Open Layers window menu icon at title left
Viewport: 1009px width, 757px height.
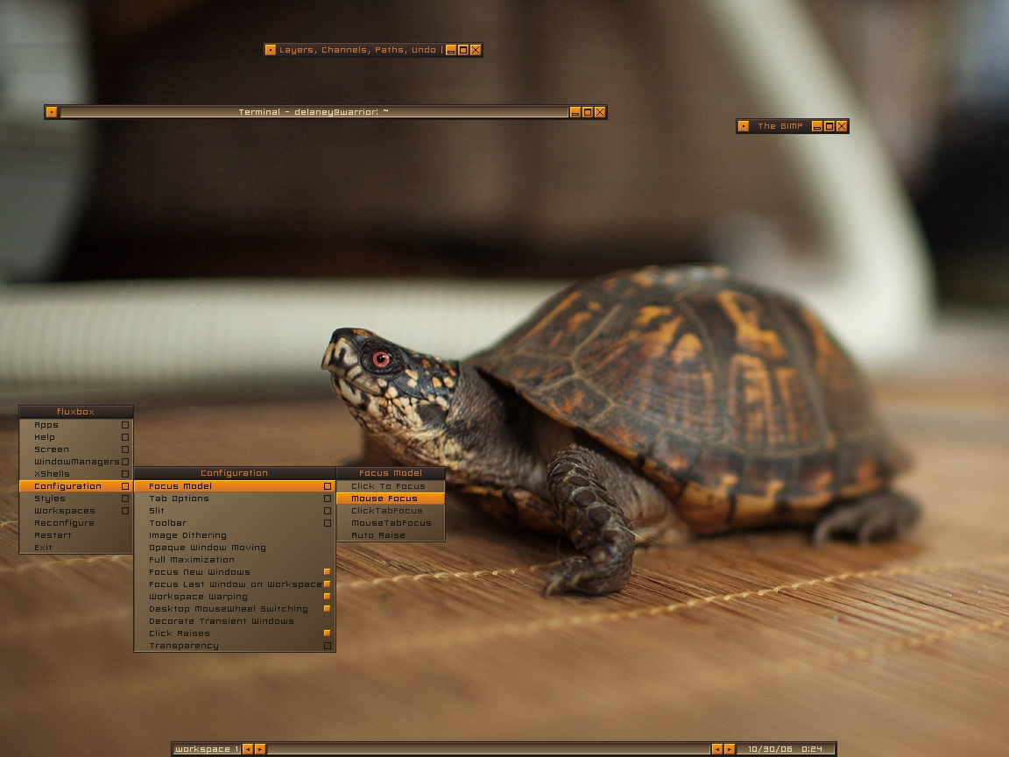click(271, 50)
